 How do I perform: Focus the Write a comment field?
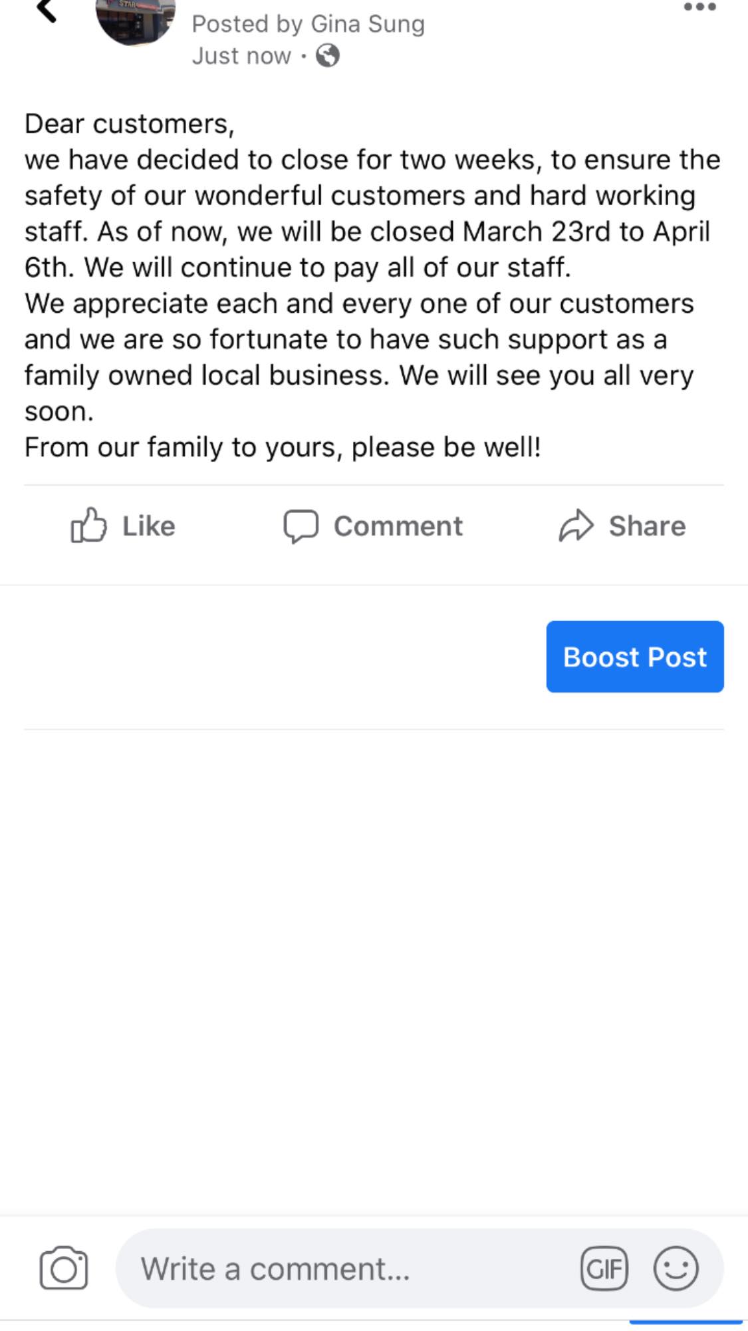(346, 1268)
